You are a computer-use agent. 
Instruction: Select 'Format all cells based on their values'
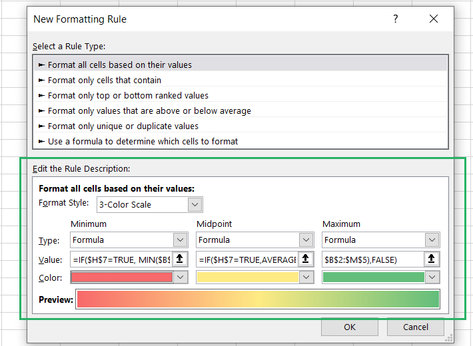[x=120, y=65]
